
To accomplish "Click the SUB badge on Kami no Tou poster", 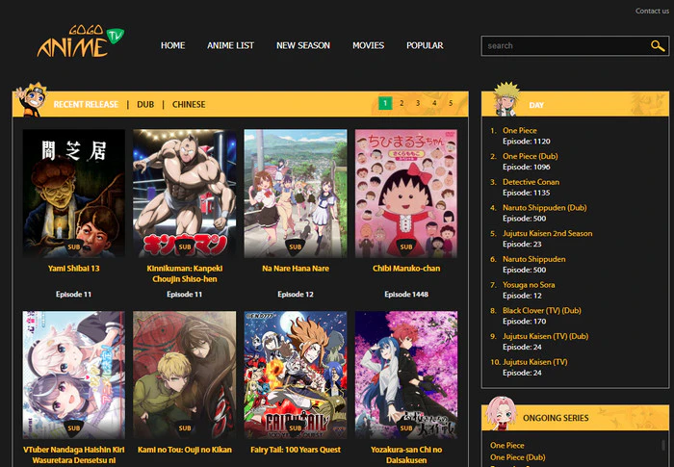I will (185, 428).
